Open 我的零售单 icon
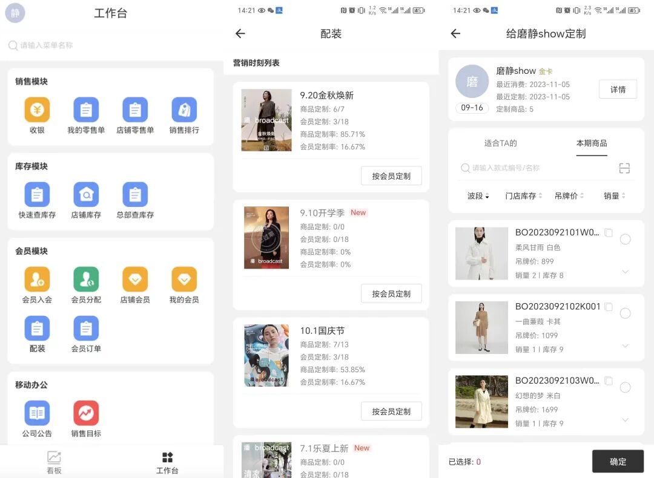654x478 pixels. click(x=86, y=110)
